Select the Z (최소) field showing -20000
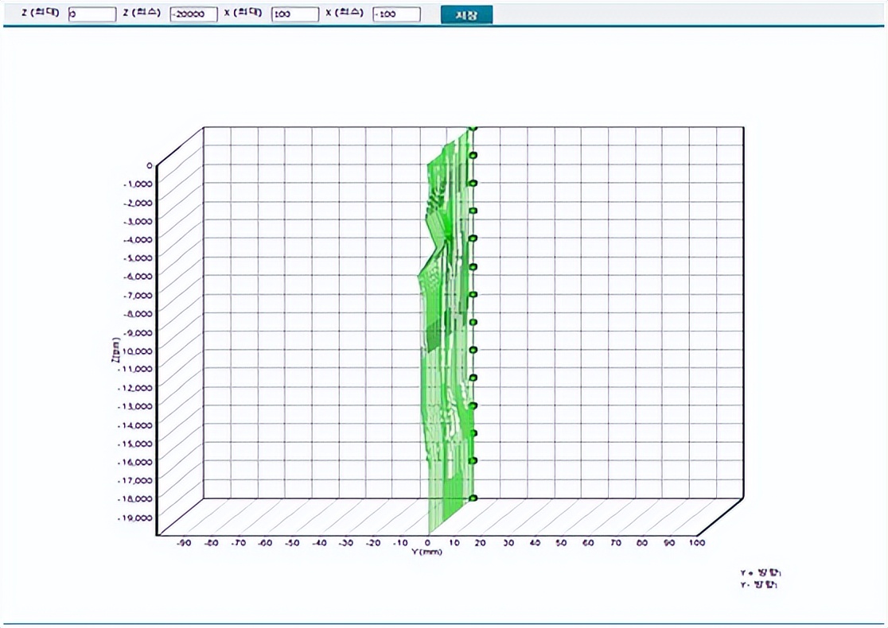Screen dimensions: 888x628 [x=193, y=14]
